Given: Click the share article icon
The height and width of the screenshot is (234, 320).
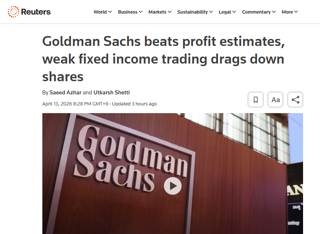Looking at the screenshot, I should (x=295, y=100).
